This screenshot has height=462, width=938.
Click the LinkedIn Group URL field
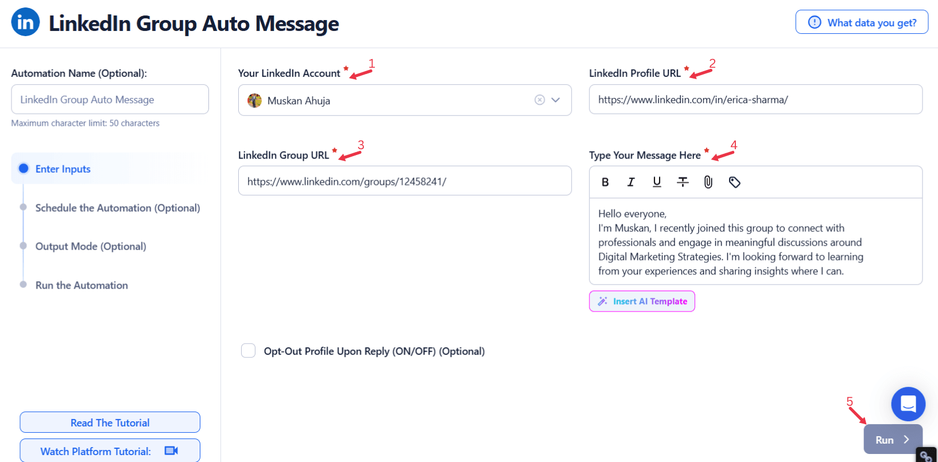pos(405,181)
